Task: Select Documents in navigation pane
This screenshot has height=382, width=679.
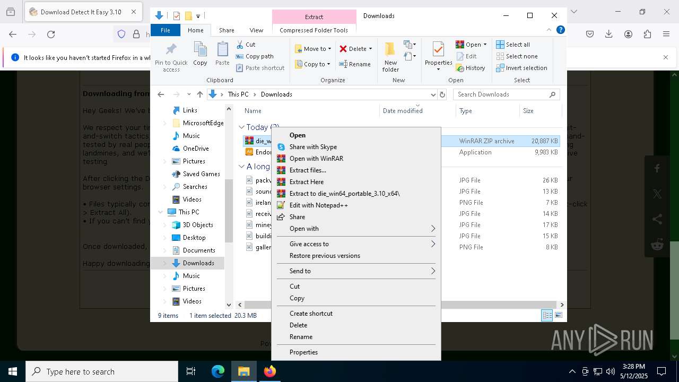Action: coord(199,250)
